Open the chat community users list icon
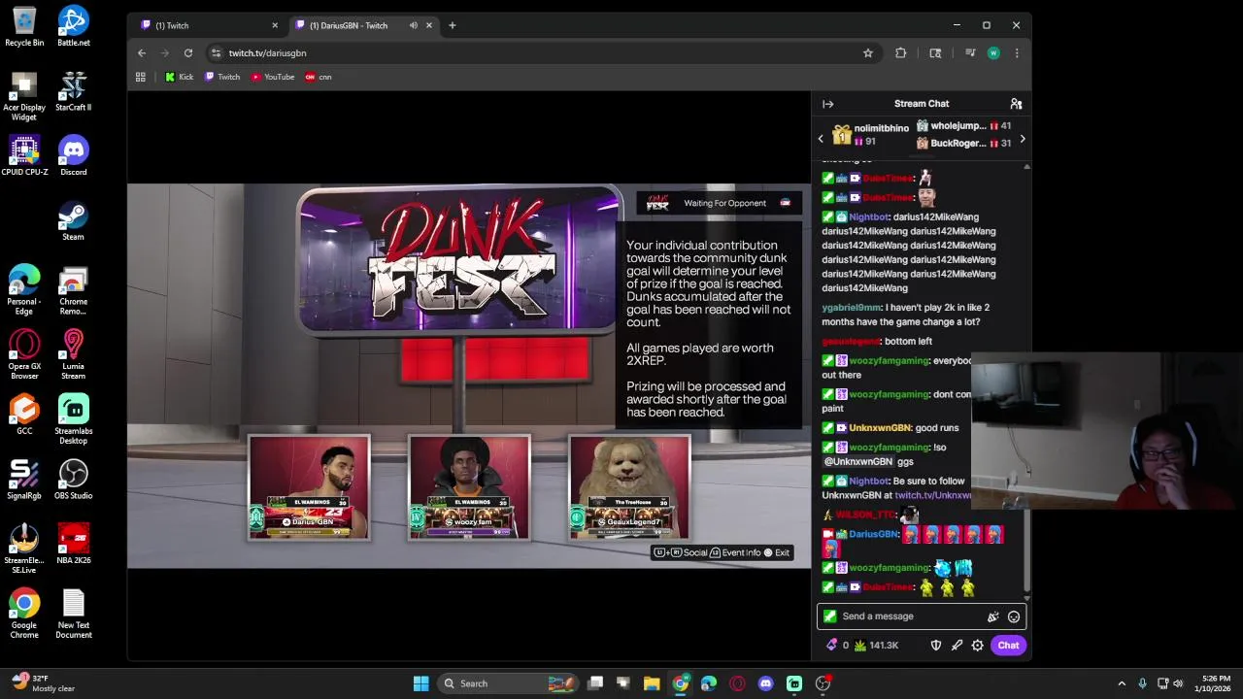Viewport: 1243px width, 699px height. click(x=1016, y=104)
